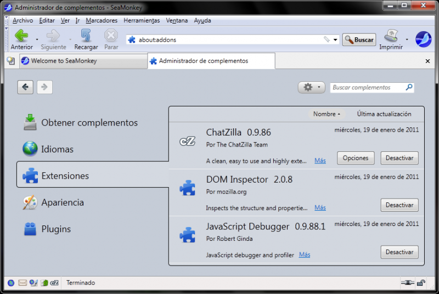Open the Ver menu
This screenshot has height=294, width=439.
click(65, 20)
